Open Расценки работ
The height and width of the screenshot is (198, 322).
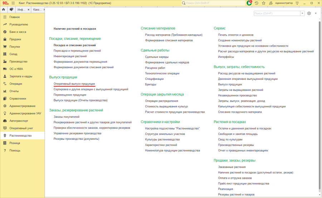point(155,68)
